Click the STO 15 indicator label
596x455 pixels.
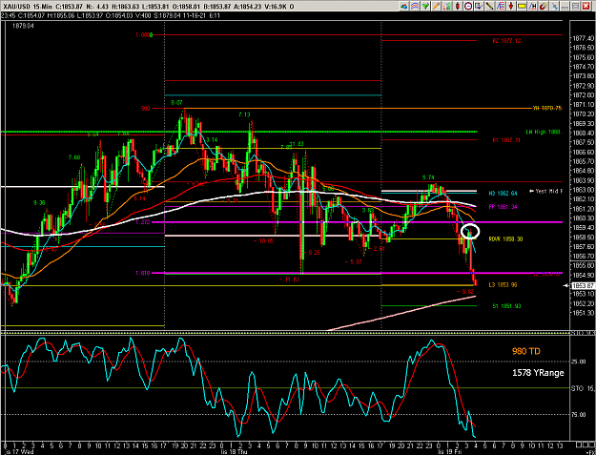pyautogui.click(x=583, y=388)
